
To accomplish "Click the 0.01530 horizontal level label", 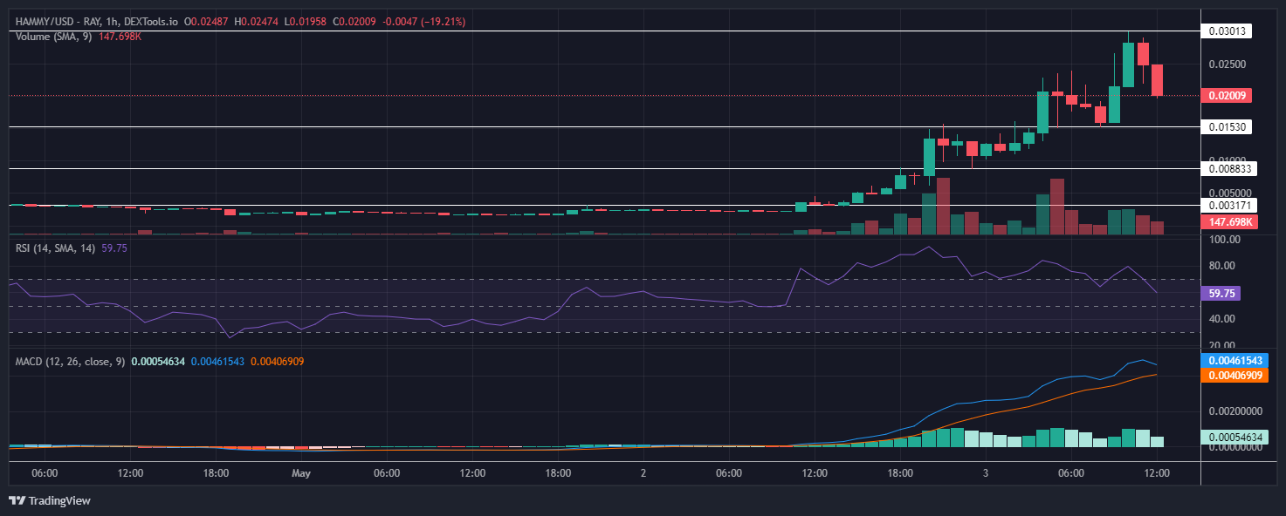I will [1227, 127].
